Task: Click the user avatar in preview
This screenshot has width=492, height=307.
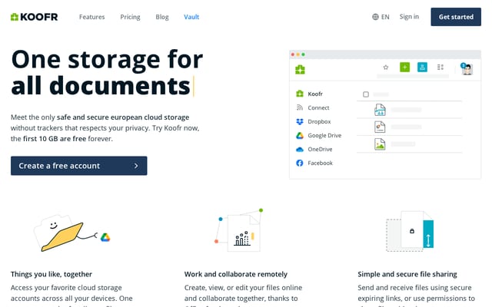Action: 467,69
